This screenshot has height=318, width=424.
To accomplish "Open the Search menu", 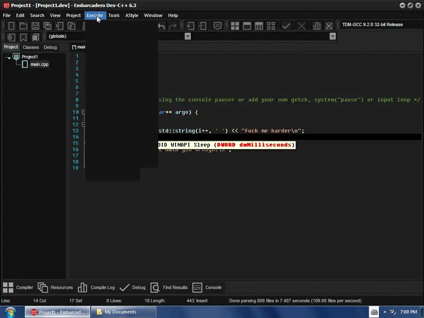I will 37,15.
